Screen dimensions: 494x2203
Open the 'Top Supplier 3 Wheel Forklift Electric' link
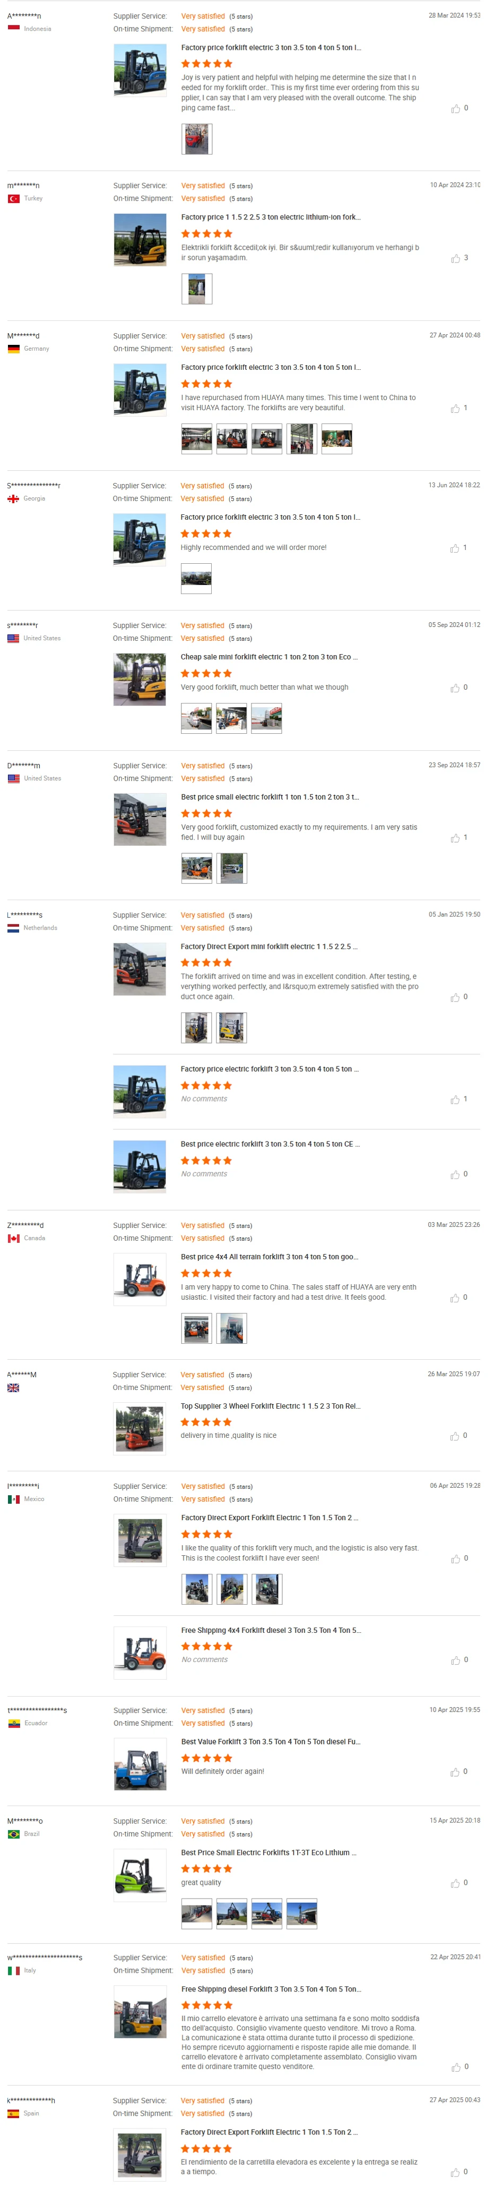[x=270, y=1406]
